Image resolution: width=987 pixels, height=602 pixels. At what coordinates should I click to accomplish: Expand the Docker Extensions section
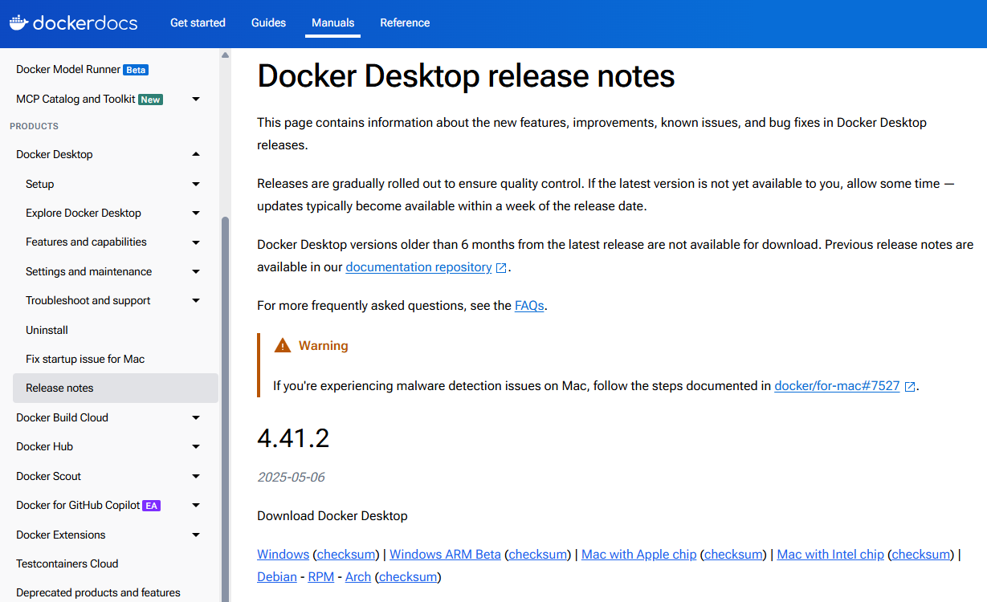pyautogui.click(x=195, y=534)
